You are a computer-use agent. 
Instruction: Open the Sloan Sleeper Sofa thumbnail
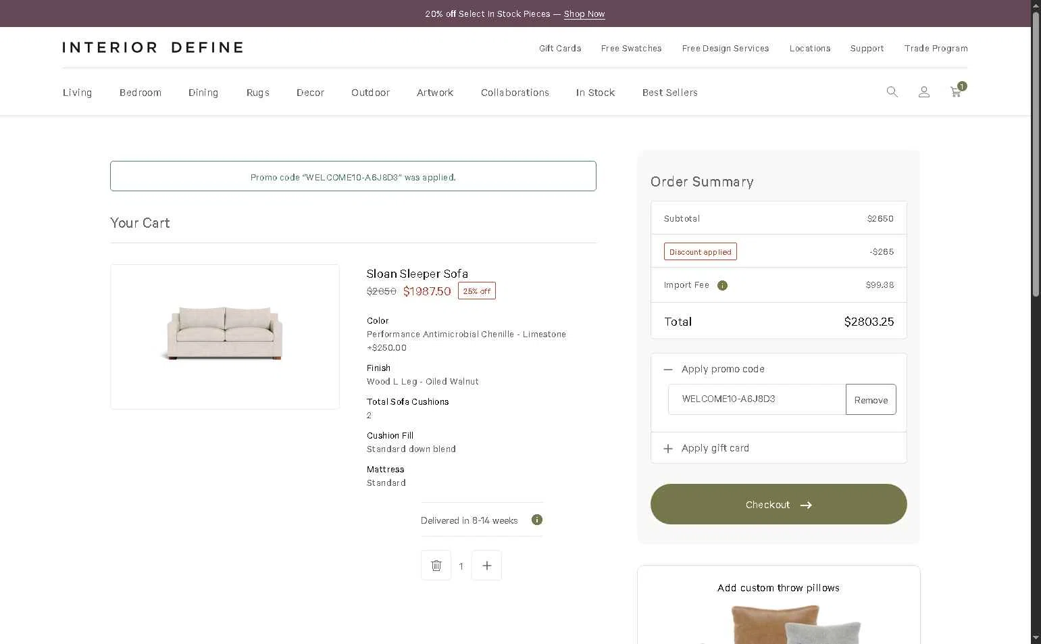225,337
